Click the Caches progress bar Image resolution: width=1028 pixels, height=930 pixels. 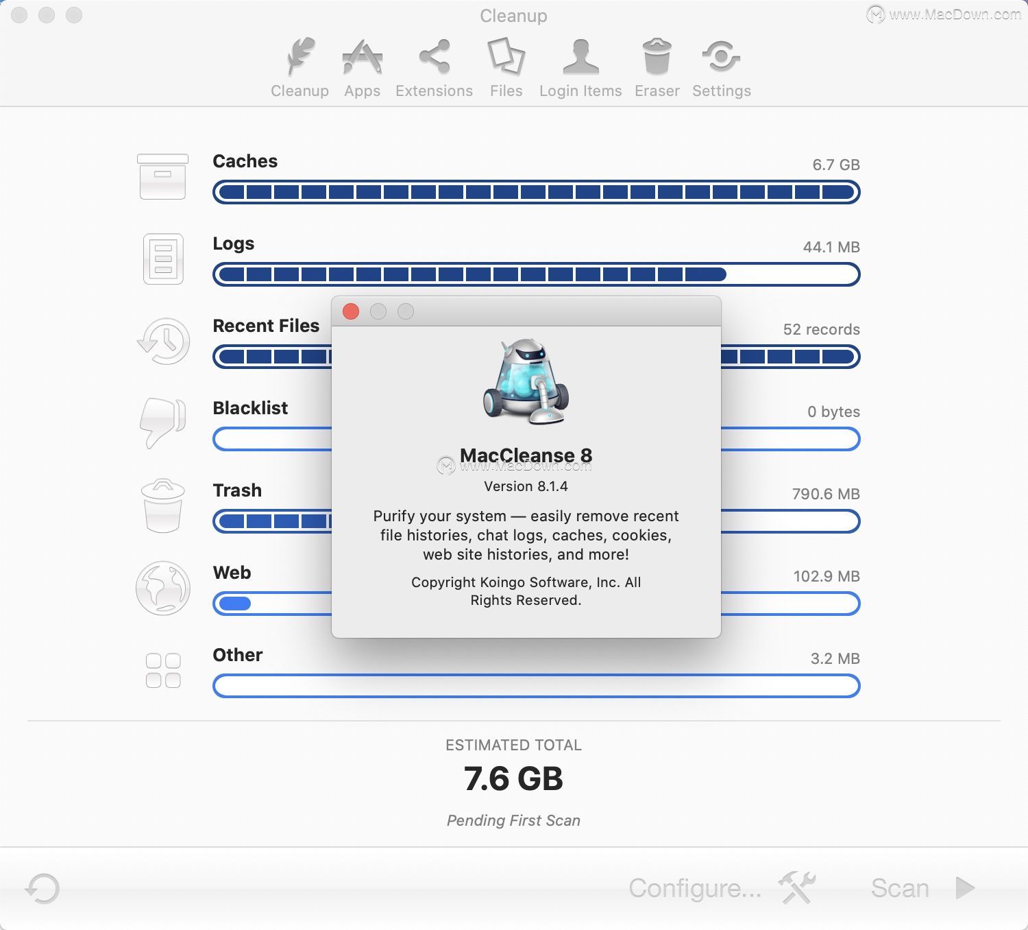[x=537, y=192]
